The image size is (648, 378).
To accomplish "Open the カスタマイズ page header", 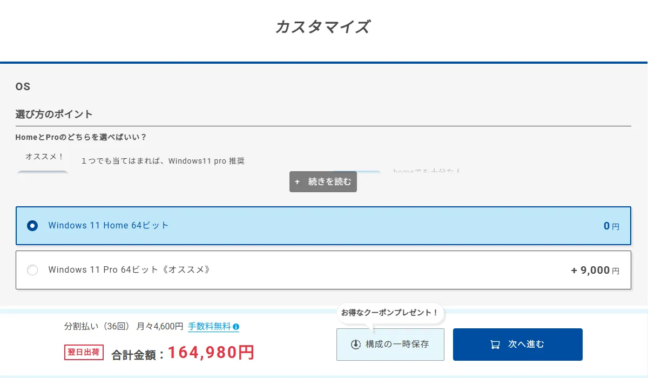I will (323, 27).
